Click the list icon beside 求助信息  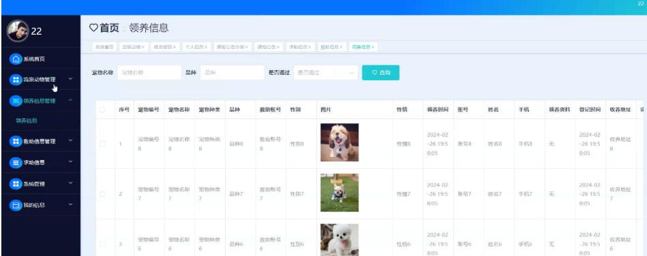coord(16,163)
